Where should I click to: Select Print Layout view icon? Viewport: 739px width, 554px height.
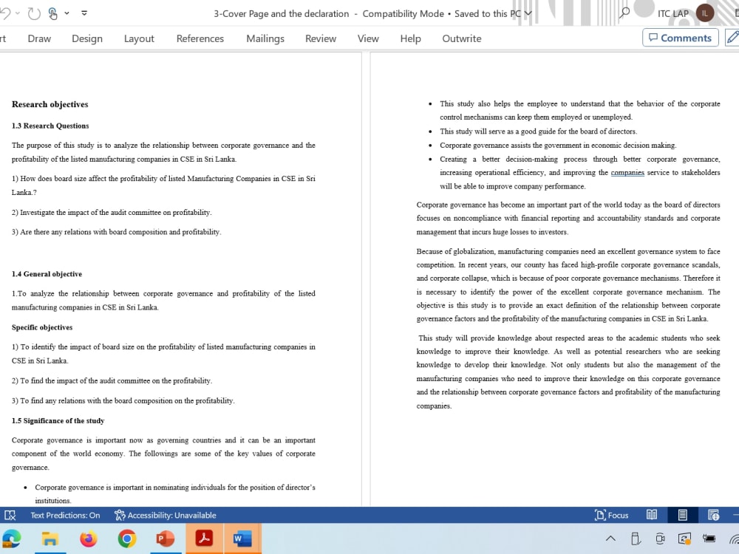[682, 515]
